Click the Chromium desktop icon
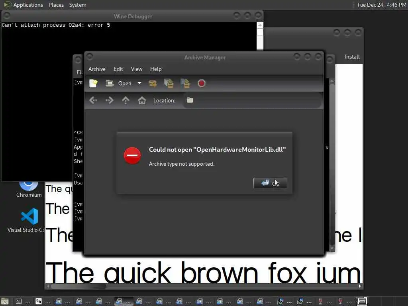This screenshot has width=408, height=306. click(x=29, y=189)
